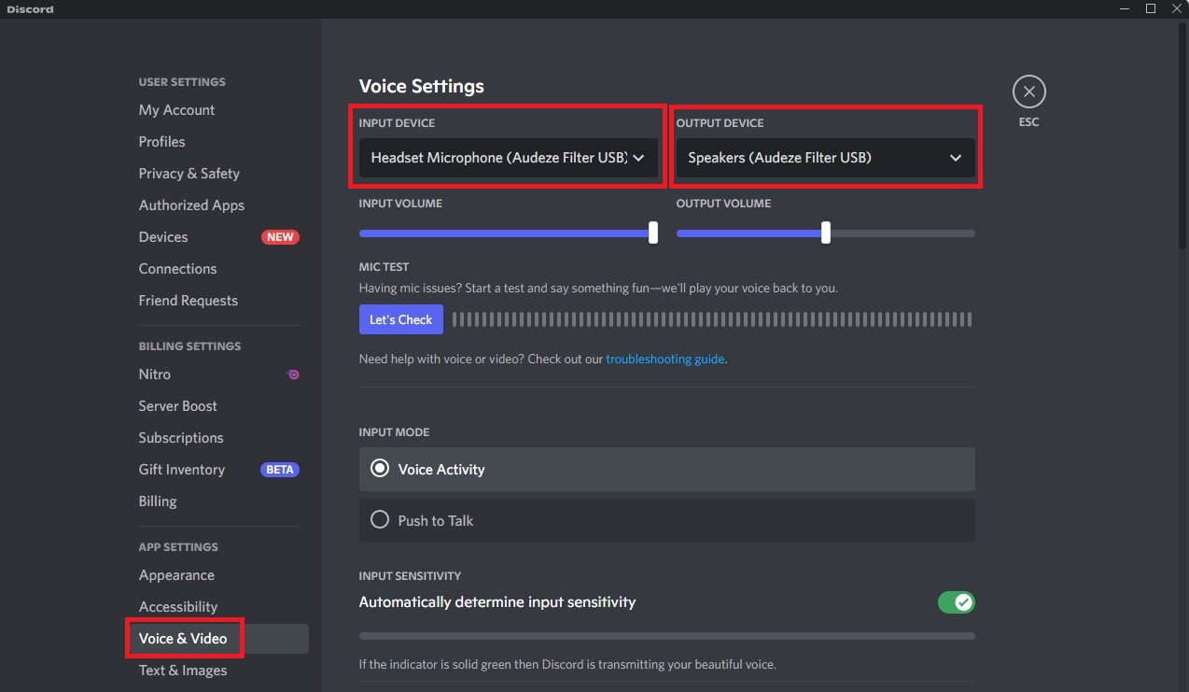Click the Nitro icon beside Nitro
The height and width of the screenshot is (692, 1189).
(x=292, y=374)
